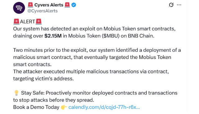Click the bold $2.15M amount
The width and height of the screenshot is (199, 114).
pyautogui.click(x=53, y=36)
